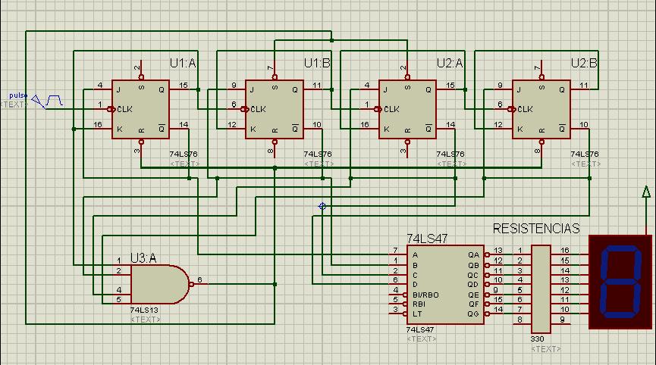Click the blue pulse label text
This screenshot has height=365, width=656.
pos(18,95)
